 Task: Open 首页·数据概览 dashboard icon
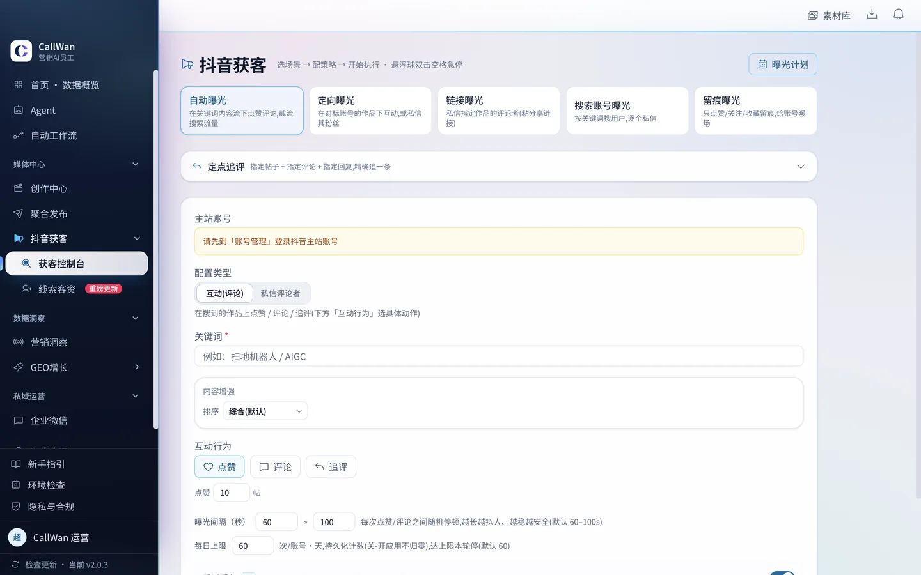pyautogui.click(x=19, y=84)
